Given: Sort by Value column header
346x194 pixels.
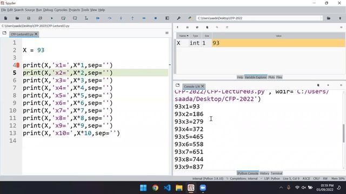Looking at the screenshot, I should coord(278,36).
